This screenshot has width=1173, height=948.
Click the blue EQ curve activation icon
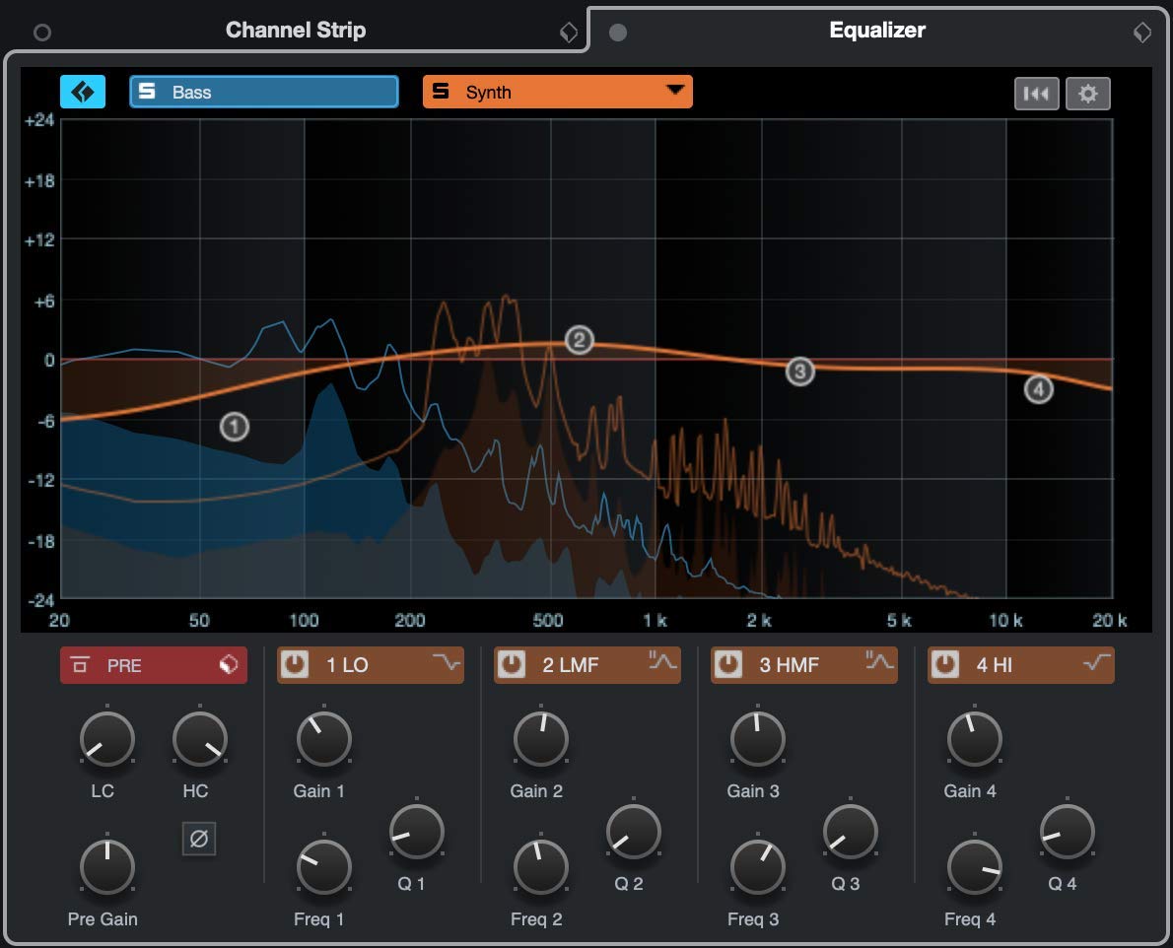click(x=83, y=91)
